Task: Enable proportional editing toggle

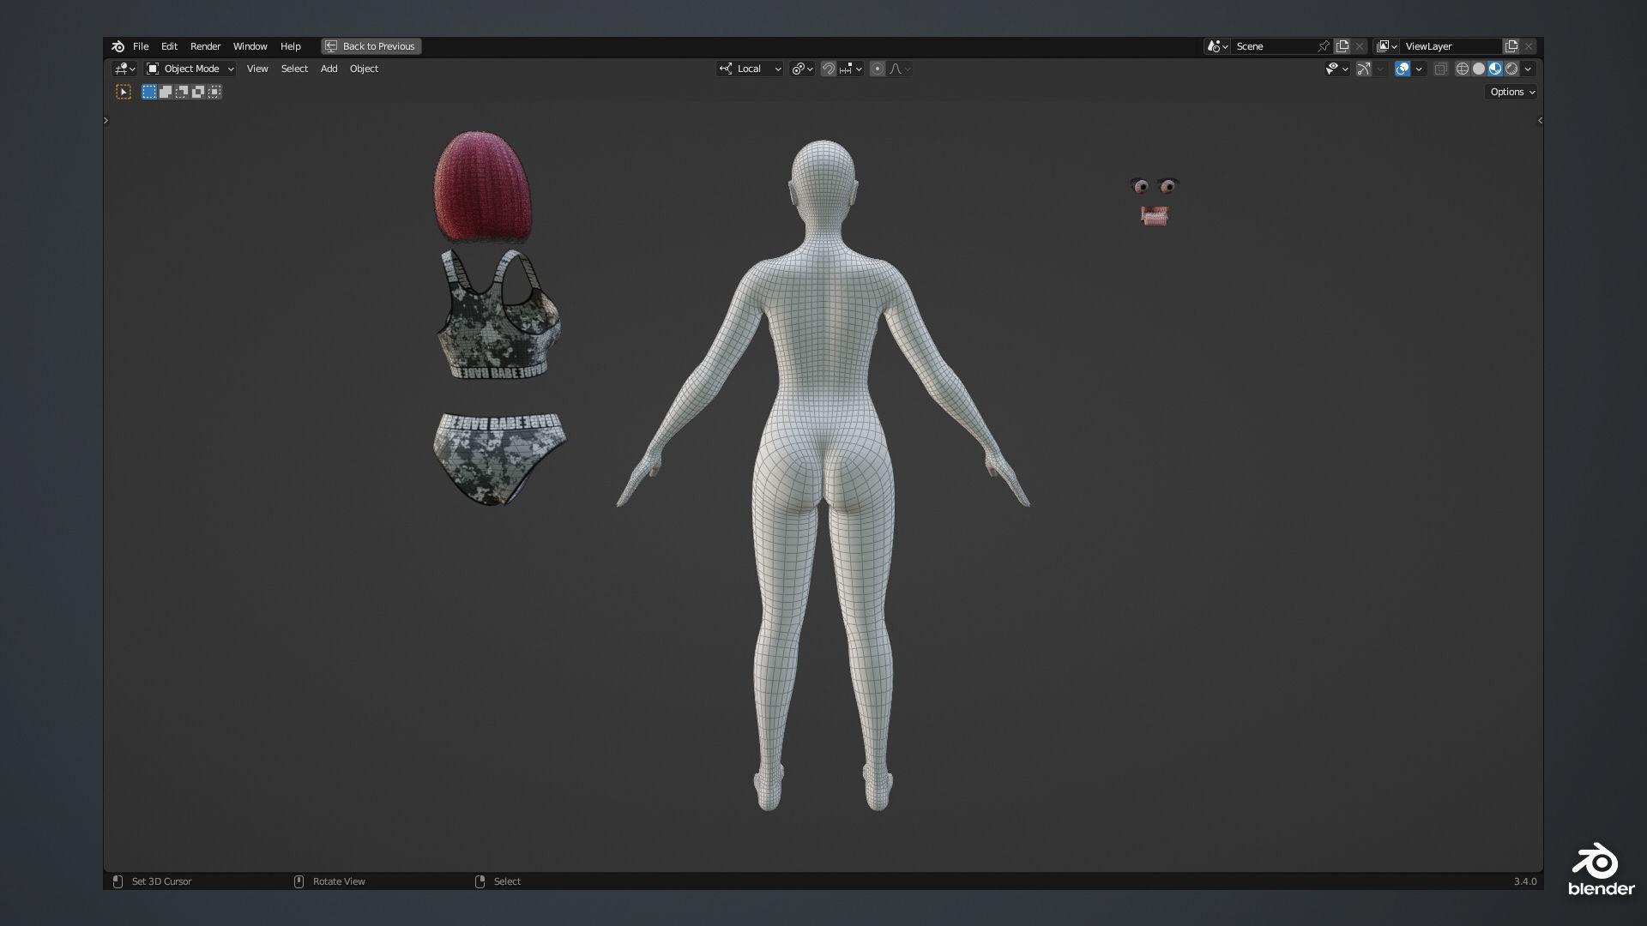Action: (877, 69)
